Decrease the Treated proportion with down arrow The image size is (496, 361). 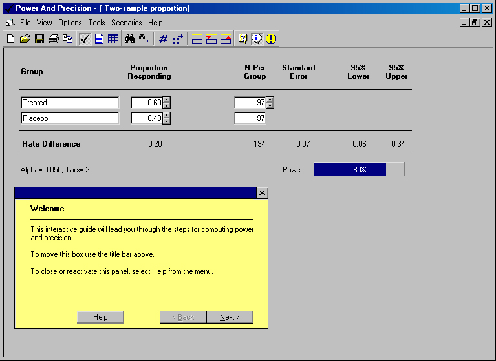pos(166,105)
